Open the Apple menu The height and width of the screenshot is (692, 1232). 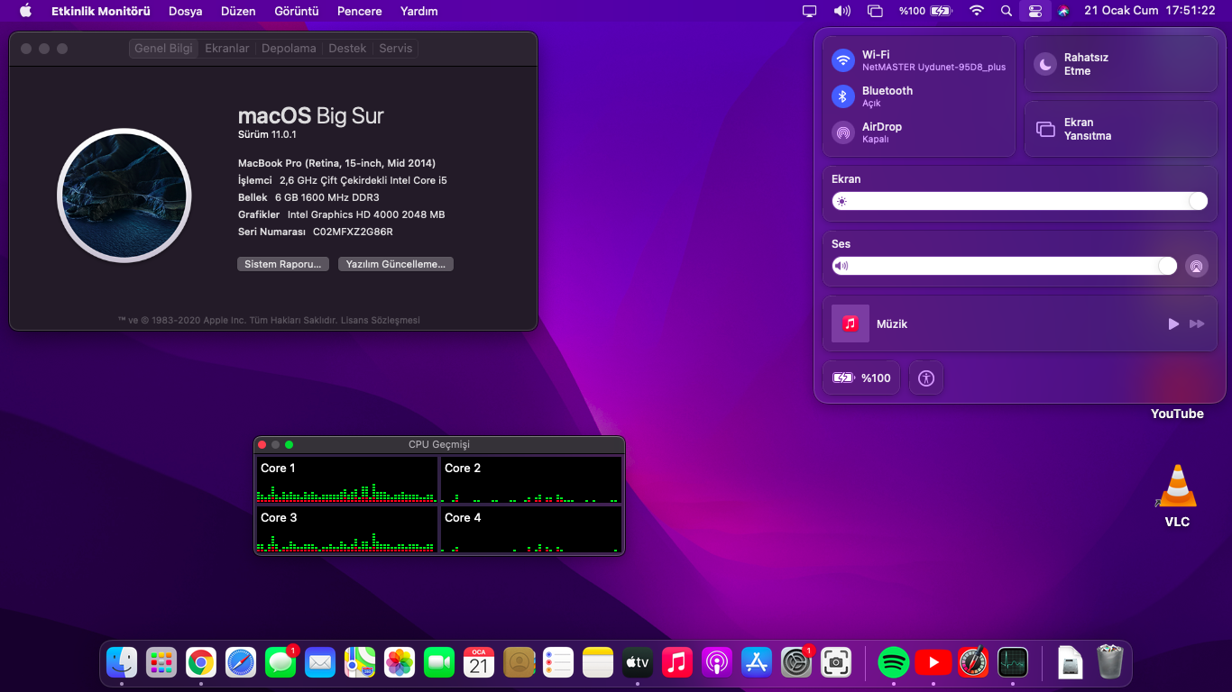(25, 11)
